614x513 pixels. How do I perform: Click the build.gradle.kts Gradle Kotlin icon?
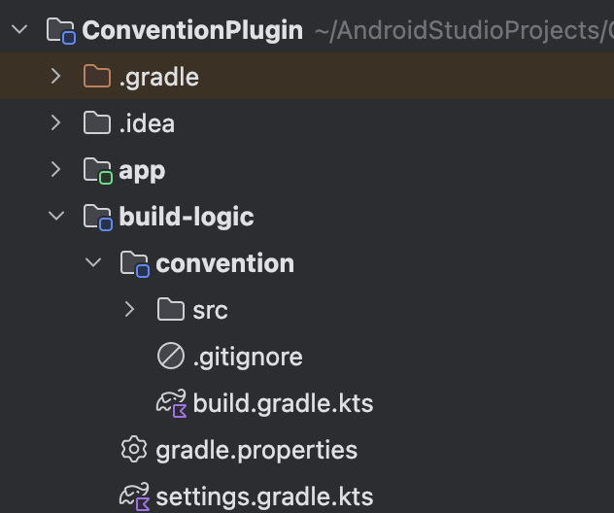171,403
